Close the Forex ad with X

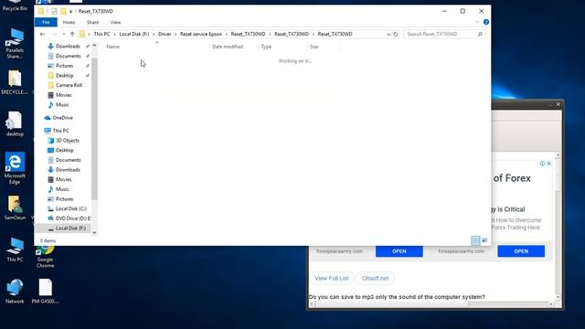(x=548, y=164)
